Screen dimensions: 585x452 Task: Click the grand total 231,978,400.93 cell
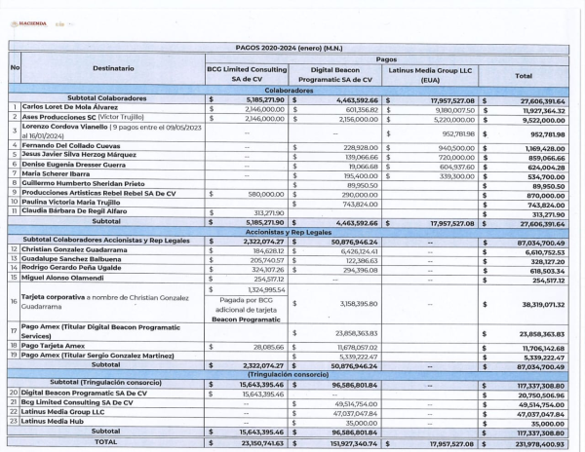pos(524,444)
